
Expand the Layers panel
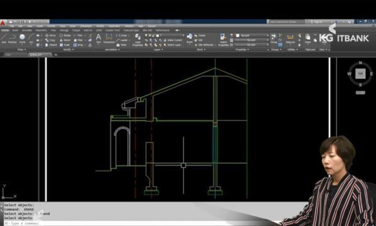(158, 50)
